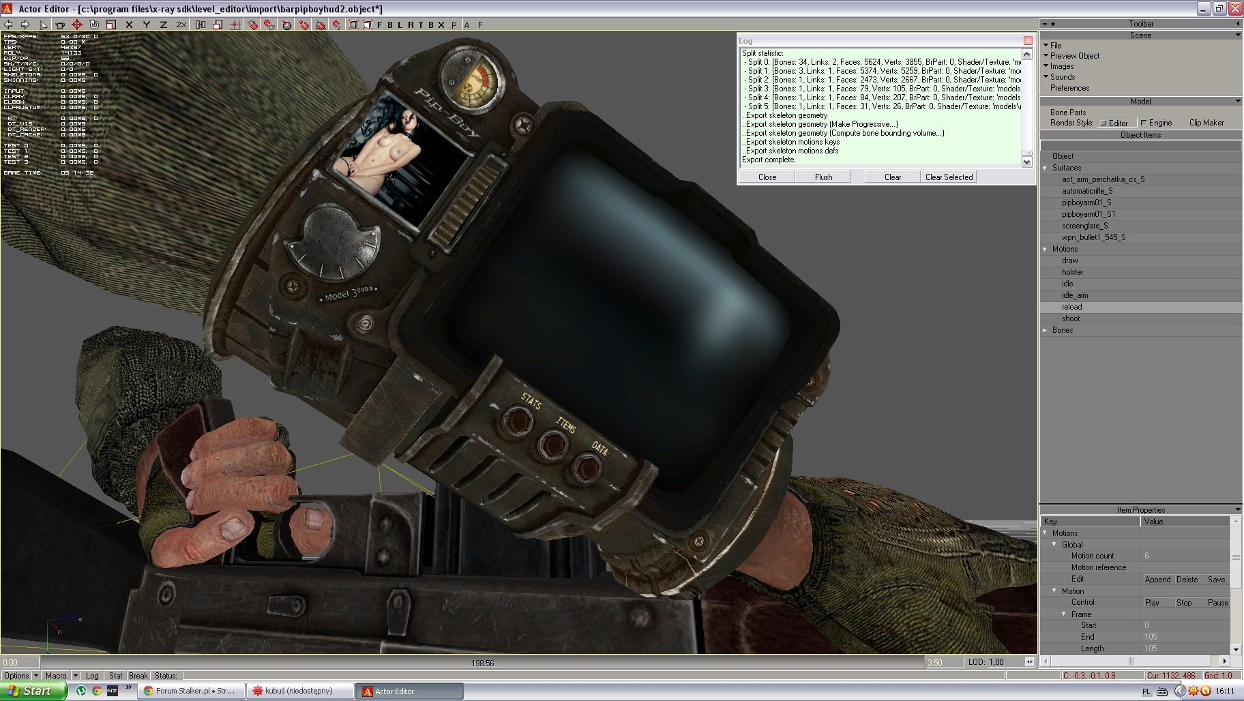
Task: Toggle the Y axis constraint
Action: pos(146,25)
